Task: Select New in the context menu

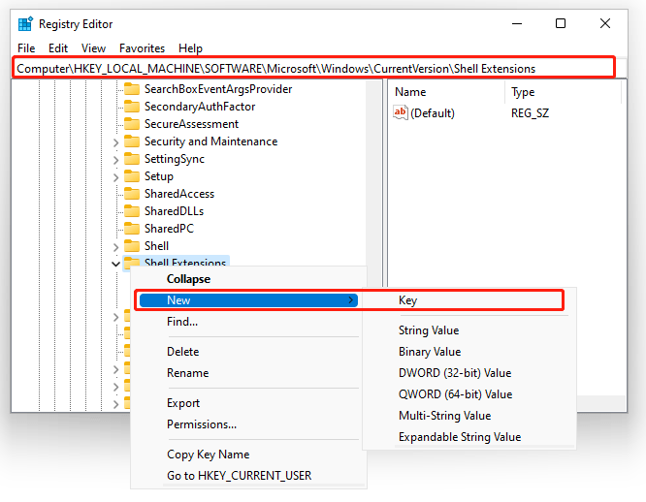Action: [x=248, y=300]
